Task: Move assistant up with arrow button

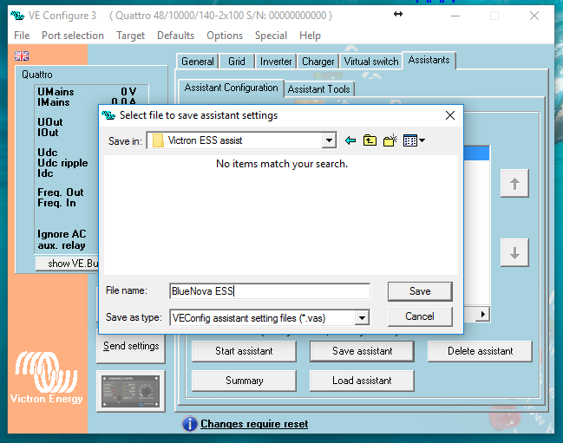Action: pos(514,184)
